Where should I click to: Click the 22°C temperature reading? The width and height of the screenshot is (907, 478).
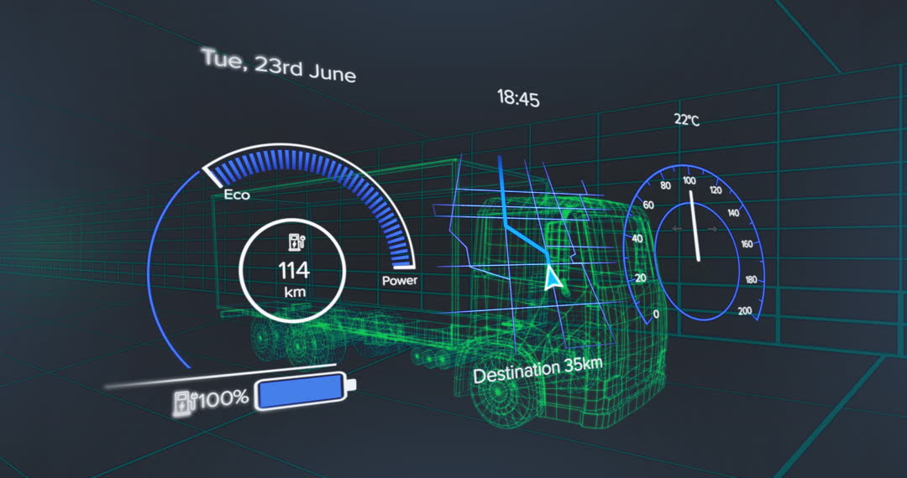pos(686,120)
